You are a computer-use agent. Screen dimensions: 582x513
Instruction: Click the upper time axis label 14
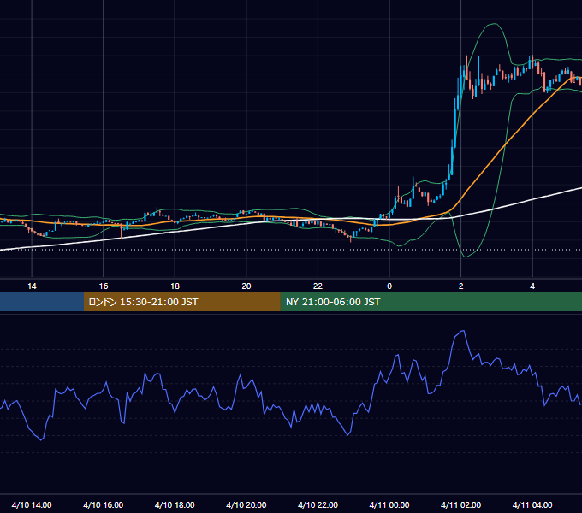pos(32,286)
